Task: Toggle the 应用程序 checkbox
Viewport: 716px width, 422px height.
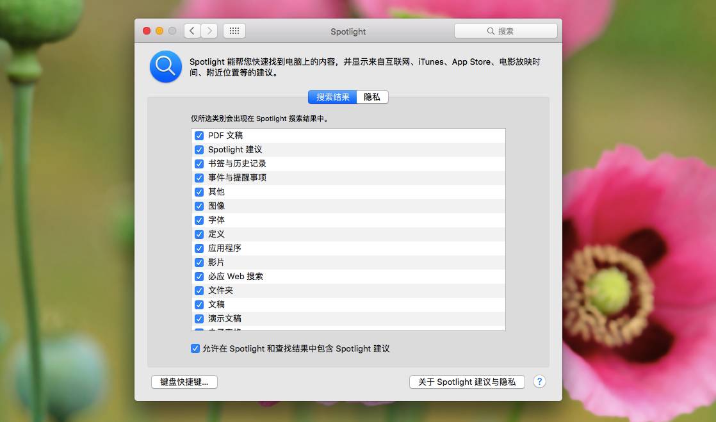Action: coord(199,248)
